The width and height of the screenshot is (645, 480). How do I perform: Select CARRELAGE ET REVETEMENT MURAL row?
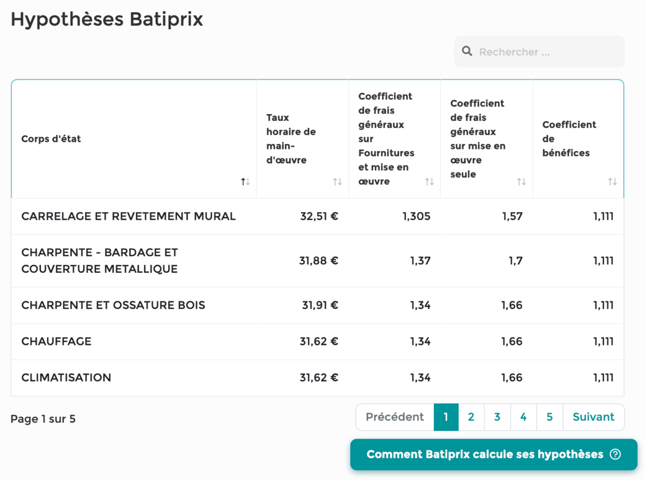[318, 216]
